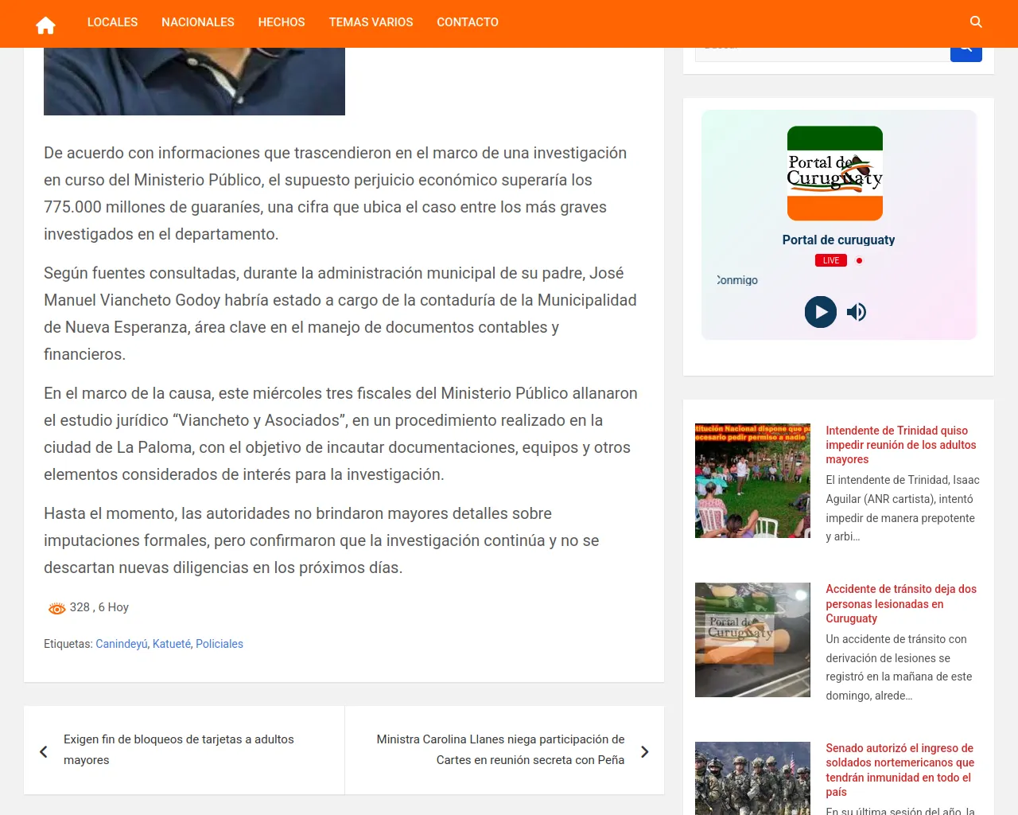Open the Intendente de Trinidad article thumbnail
Viewport: 1018px width, 815px height.
(x=752, y=481)
